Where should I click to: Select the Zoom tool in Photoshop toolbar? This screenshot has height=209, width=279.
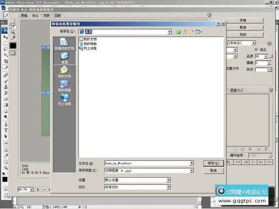[x=6, y=168]
